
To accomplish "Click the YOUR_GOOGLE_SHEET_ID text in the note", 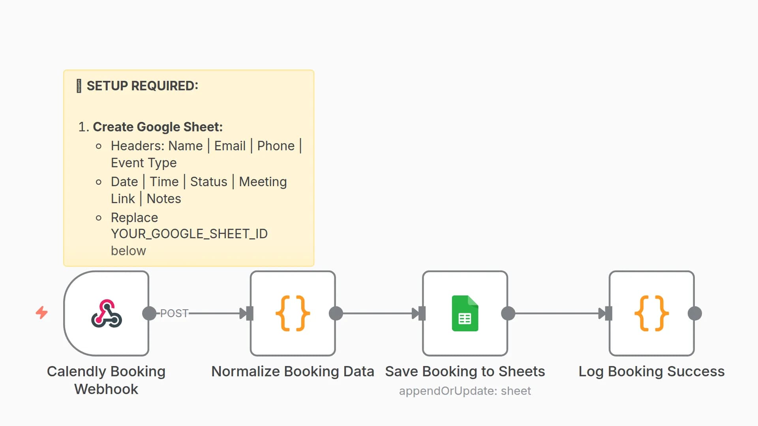I will pyautogui.click(x=189, y=234).
